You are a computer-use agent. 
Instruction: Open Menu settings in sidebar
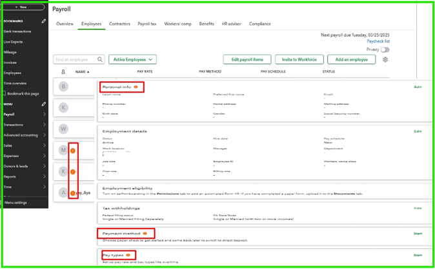point(15,203)
